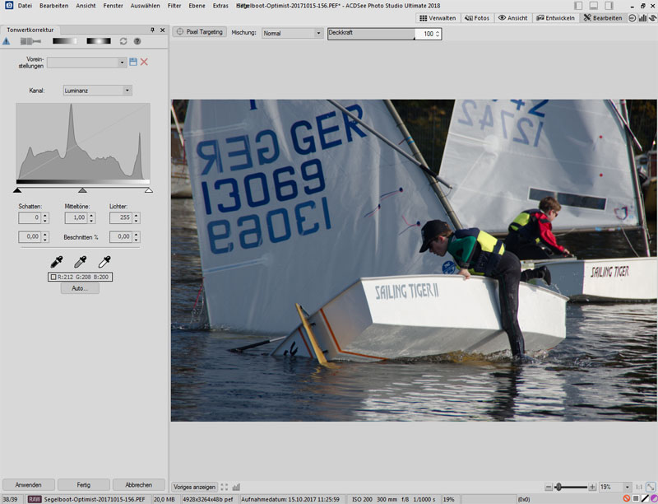Click the exposure warning triangle icon
The width and height of the screenshot is (658, 504).
[7, 41]
